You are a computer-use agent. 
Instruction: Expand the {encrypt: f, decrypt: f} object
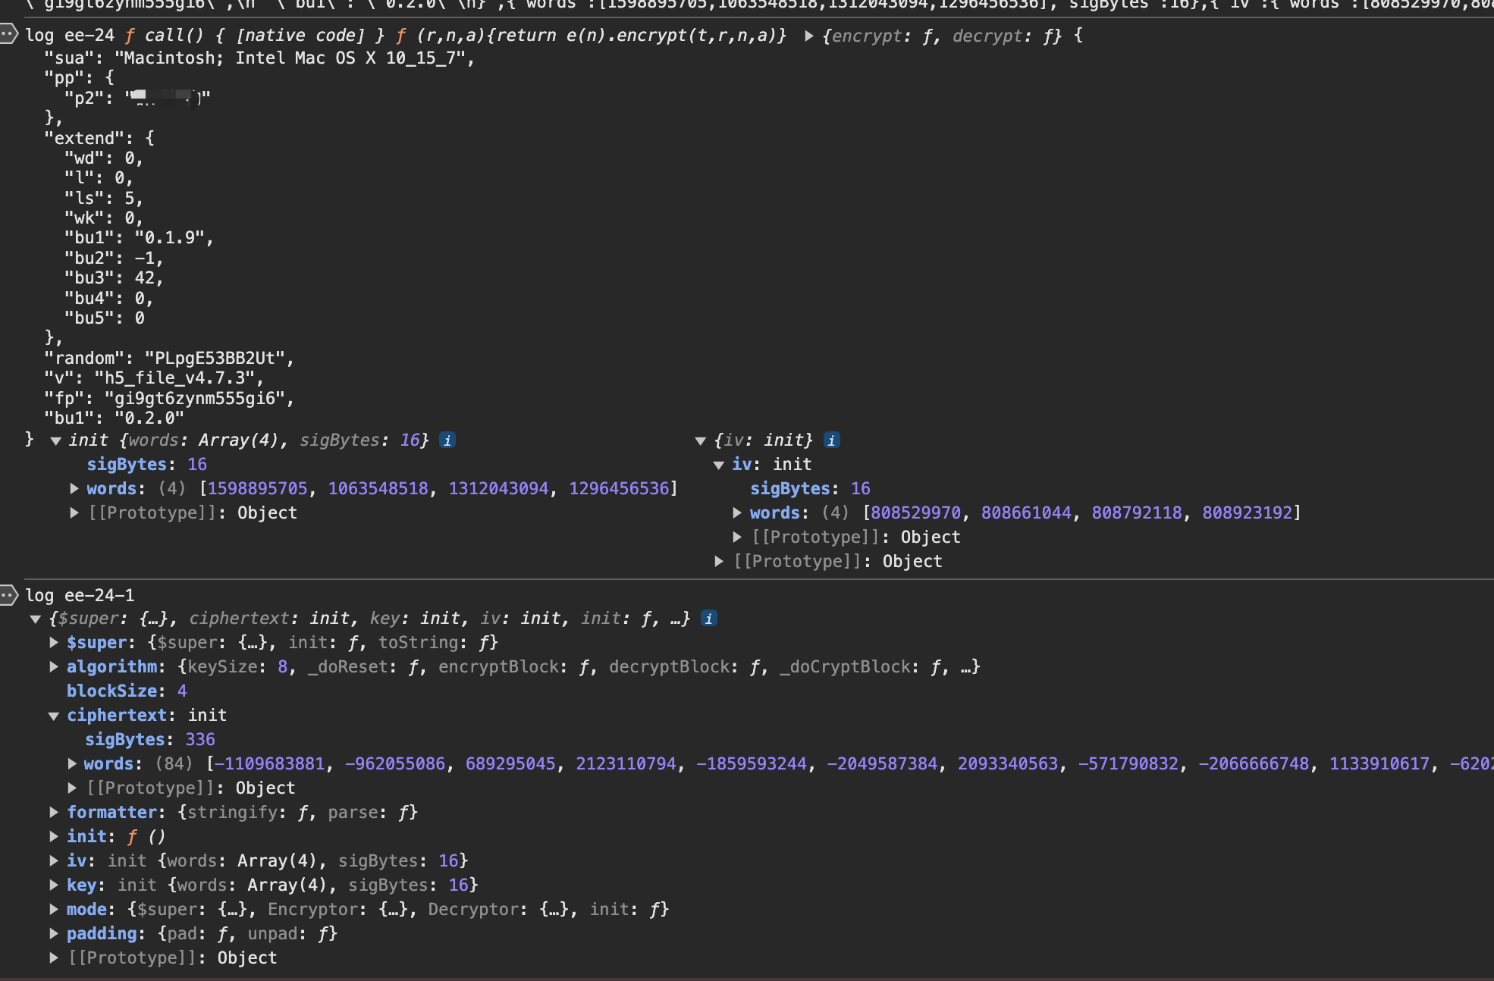pos(808,36)
